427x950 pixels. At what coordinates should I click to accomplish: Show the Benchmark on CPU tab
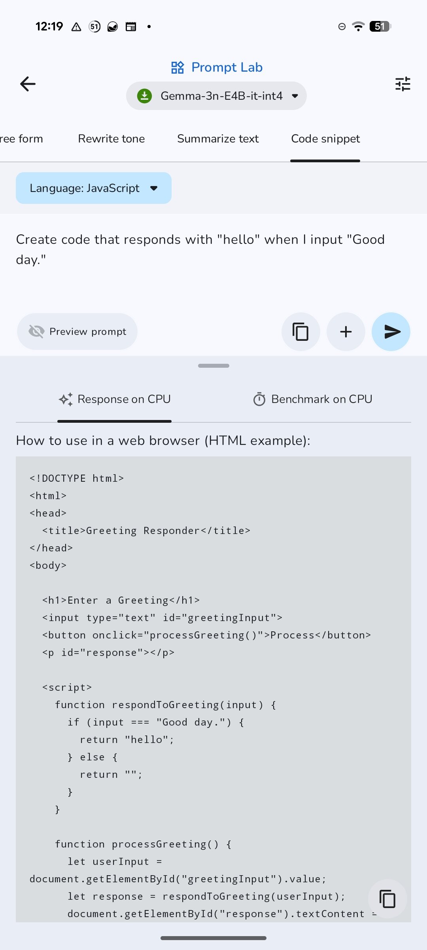click(312, 399)
